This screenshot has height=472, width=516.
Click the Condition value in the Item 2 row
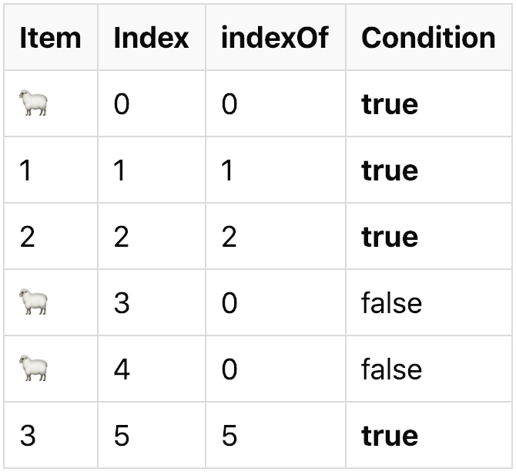[390, 237]
